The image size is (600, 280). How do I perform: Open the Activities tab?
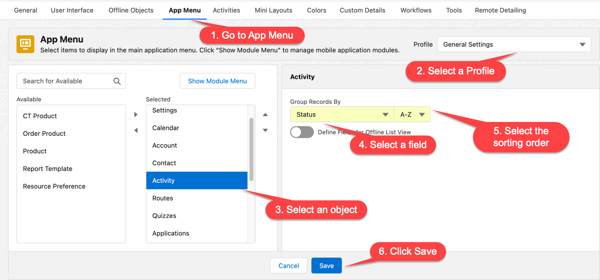227,10
